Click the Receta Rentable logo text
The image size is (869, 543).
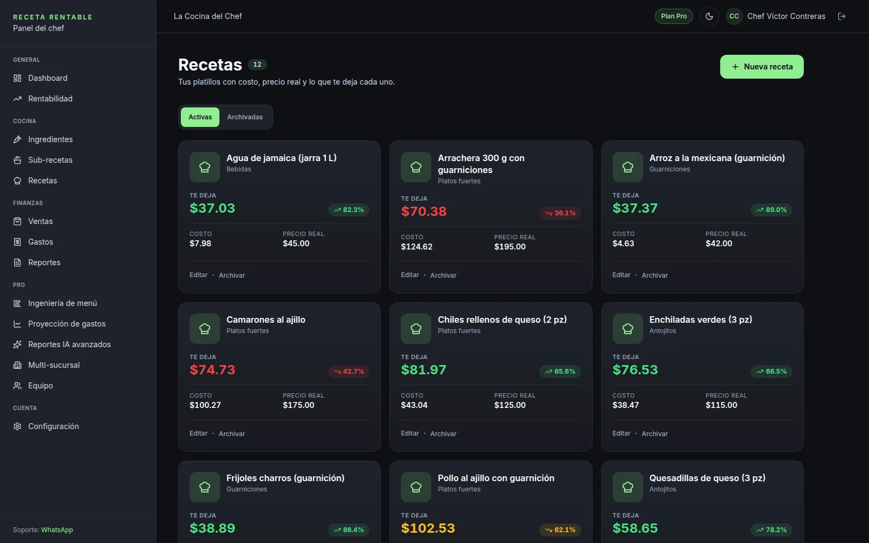coord(53,17)
